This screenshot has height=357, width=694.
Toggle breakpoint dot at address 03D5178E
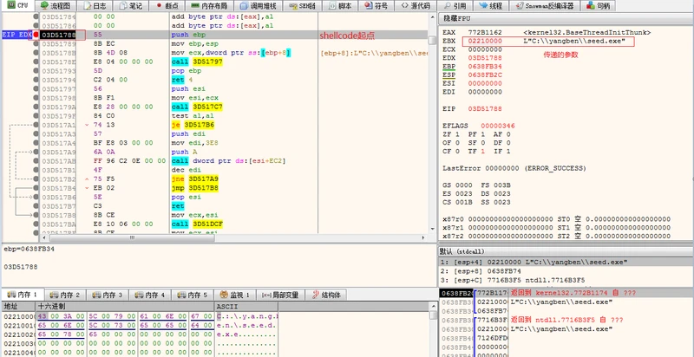[x=36, y=62]
